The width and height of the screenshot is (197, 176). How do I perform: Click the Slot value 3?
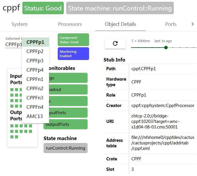point(133,169)
